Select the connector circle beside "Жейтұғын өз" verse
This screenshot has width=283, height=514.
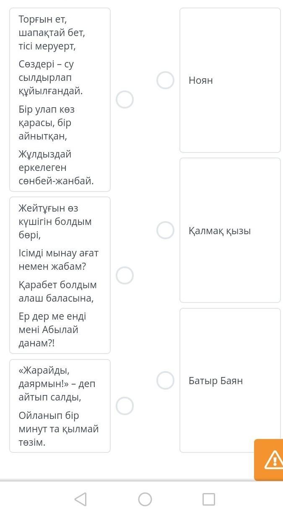coord(125,275)
